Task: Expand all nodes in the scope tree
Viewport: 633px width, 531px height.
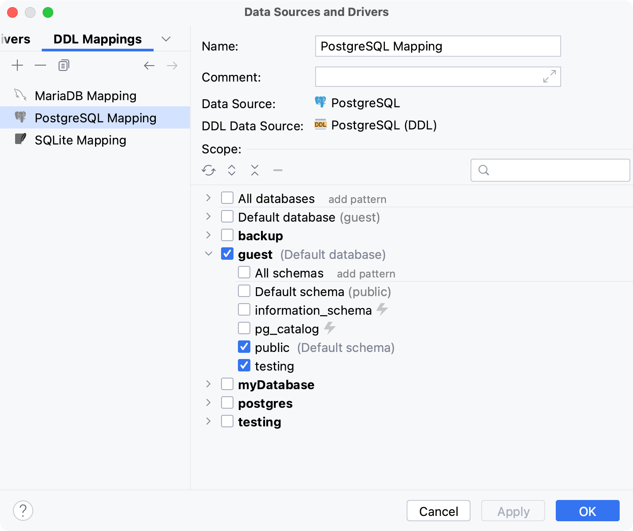Action: click(x=231, y=170)
